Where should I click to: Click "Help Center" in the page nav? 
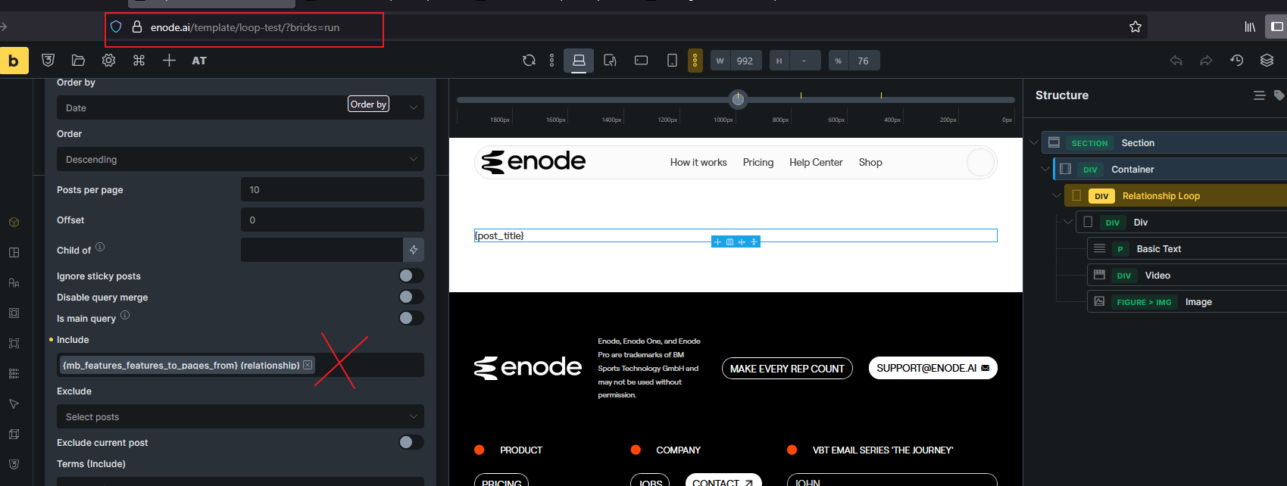[x=816, y=162]
